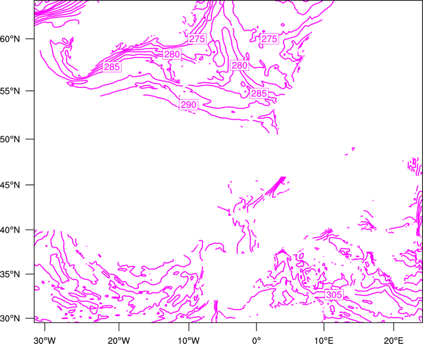The width and height of the screenshot is (423, 344).
Task: Click the 20°W longitude axis label
Action: point(119,340)
